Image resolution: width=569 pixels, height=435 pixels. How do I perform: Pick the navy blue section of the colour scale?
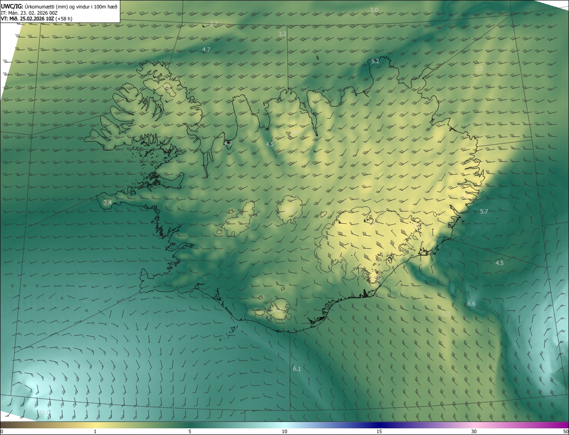(x=379, y=425)
